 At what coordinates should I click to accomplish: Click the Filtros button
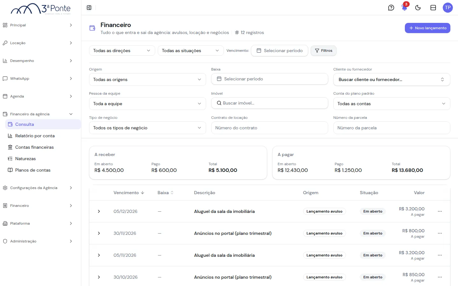(x=323, y=51)
